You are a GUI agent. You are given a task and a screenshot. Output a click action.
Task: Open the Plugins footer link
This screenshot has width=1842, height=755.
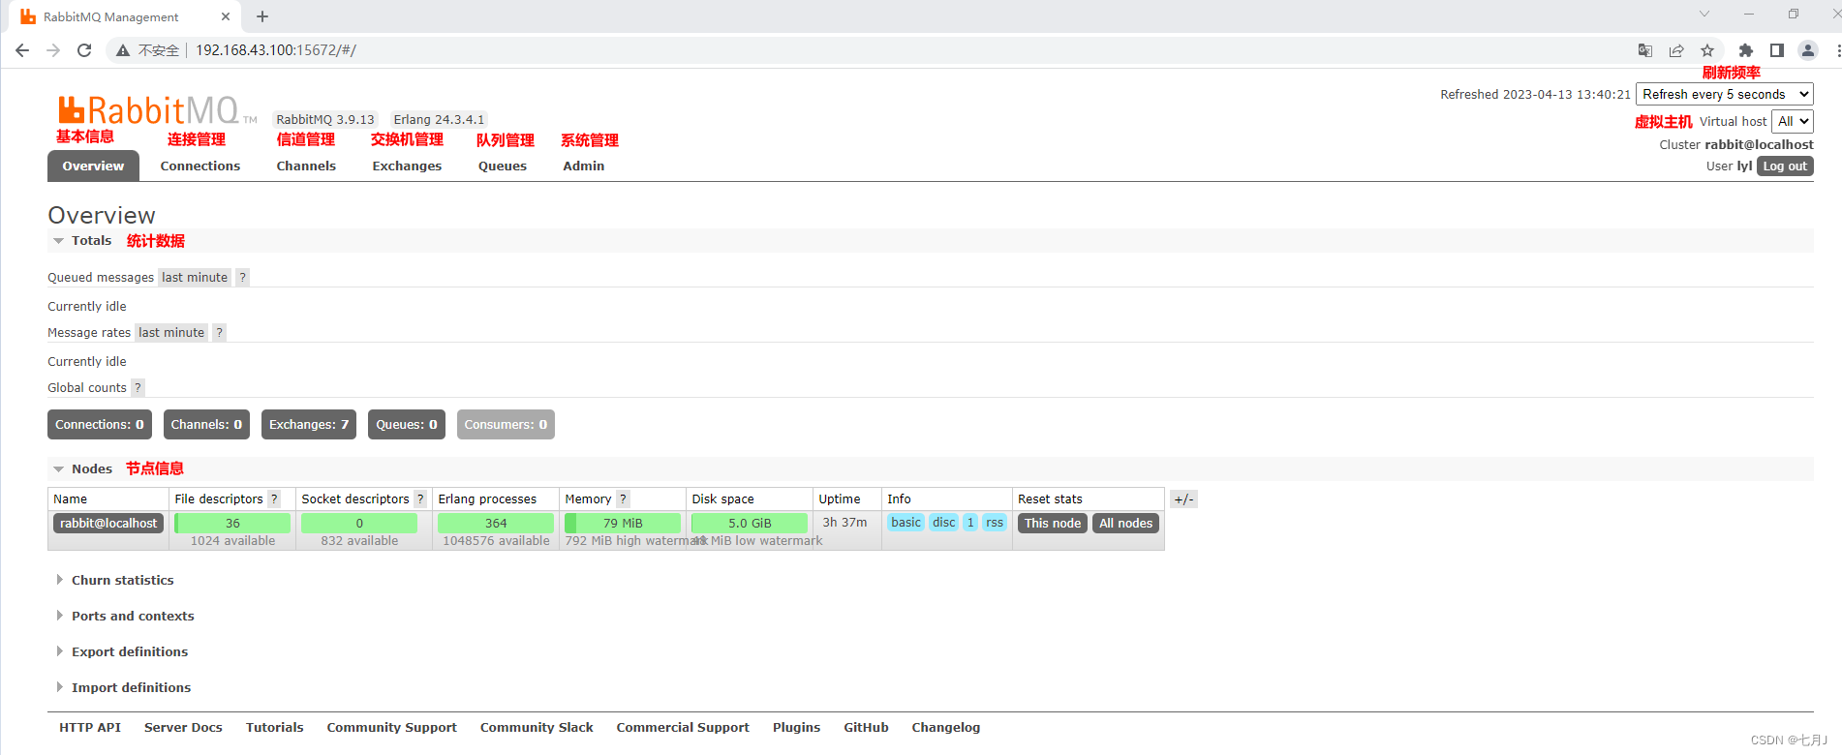796,727
